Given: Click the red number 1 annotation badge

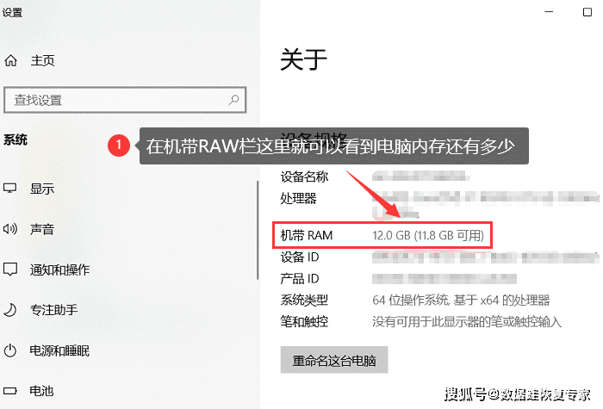Looking at the screenshot, I should (x=119, y=146).
